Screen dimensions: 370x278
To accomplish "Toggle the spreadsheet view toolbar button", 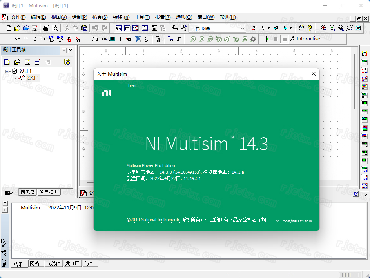I will [x=127, y=28].
